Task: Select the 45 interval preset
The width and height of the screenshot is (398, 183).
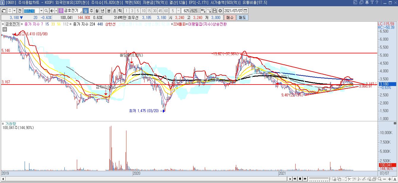Action: (160, 11)
